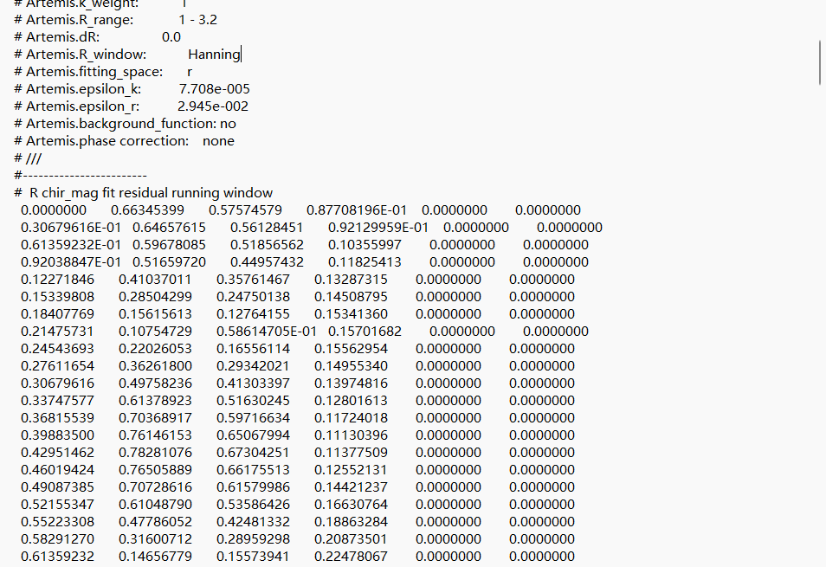
Task: Click the dashed separator comment line
Action: pos(81,176)
